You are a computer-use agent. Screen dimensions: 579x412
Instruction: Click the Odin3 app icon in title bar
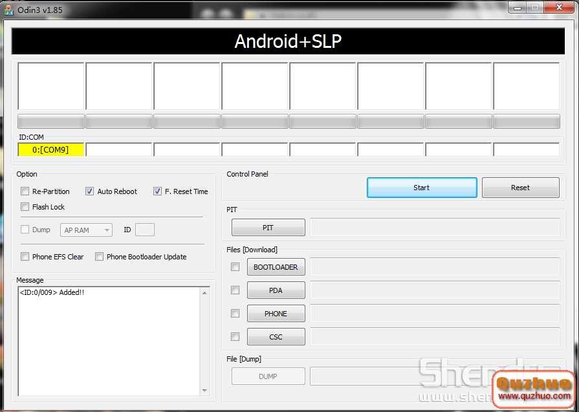pyautogui.click(x=8, y=10)
